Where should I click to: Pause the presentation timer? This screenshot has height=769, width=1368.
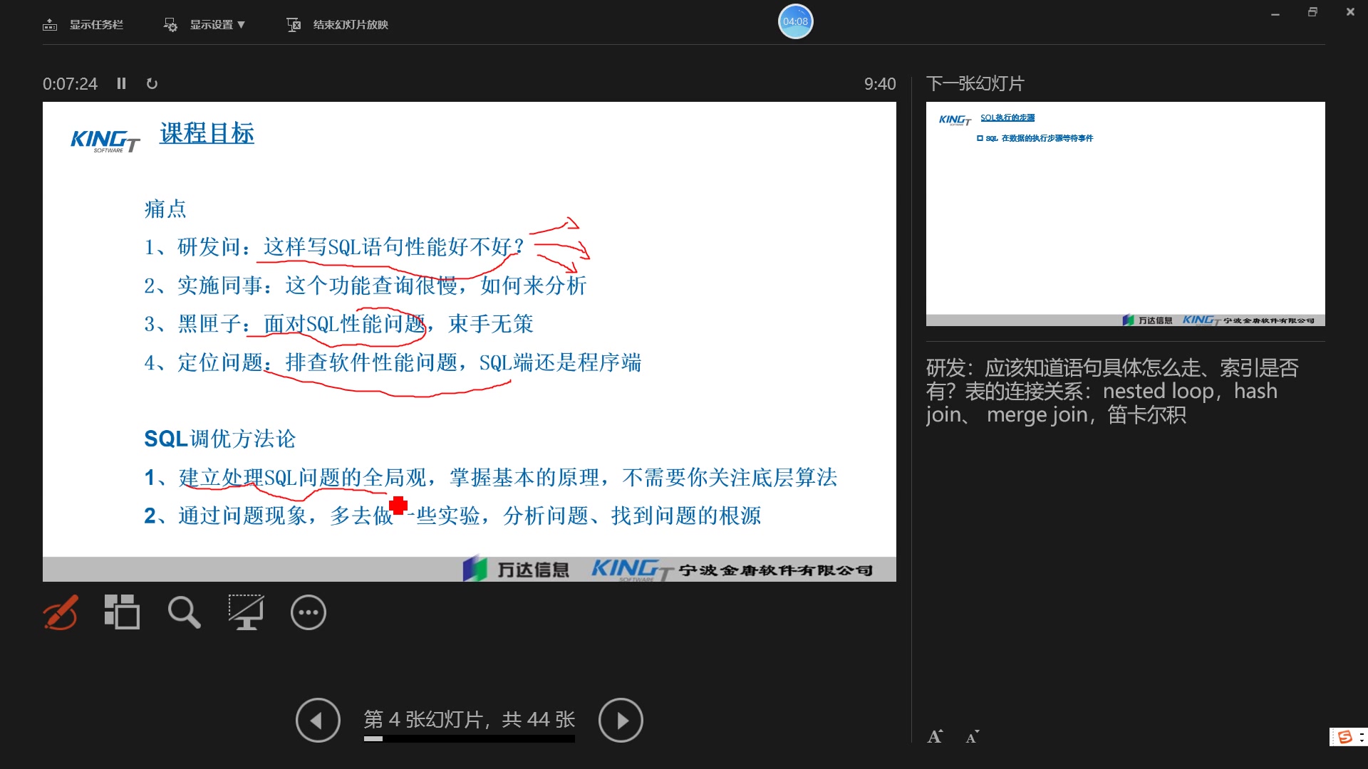pos(121,83)
